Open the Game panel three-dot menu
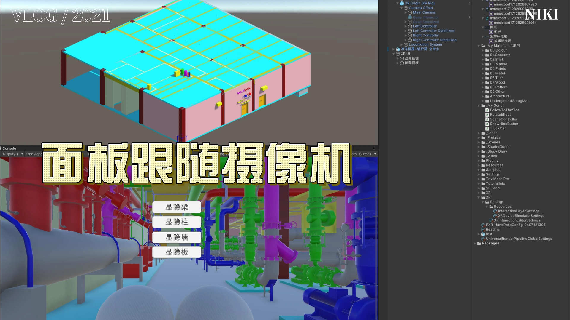This screenshot has width=570, height=320. pos(374,148)
